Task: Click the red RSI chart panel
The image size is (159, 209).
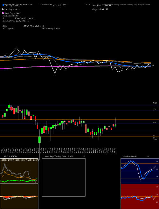Action: [x=140, y=196]
